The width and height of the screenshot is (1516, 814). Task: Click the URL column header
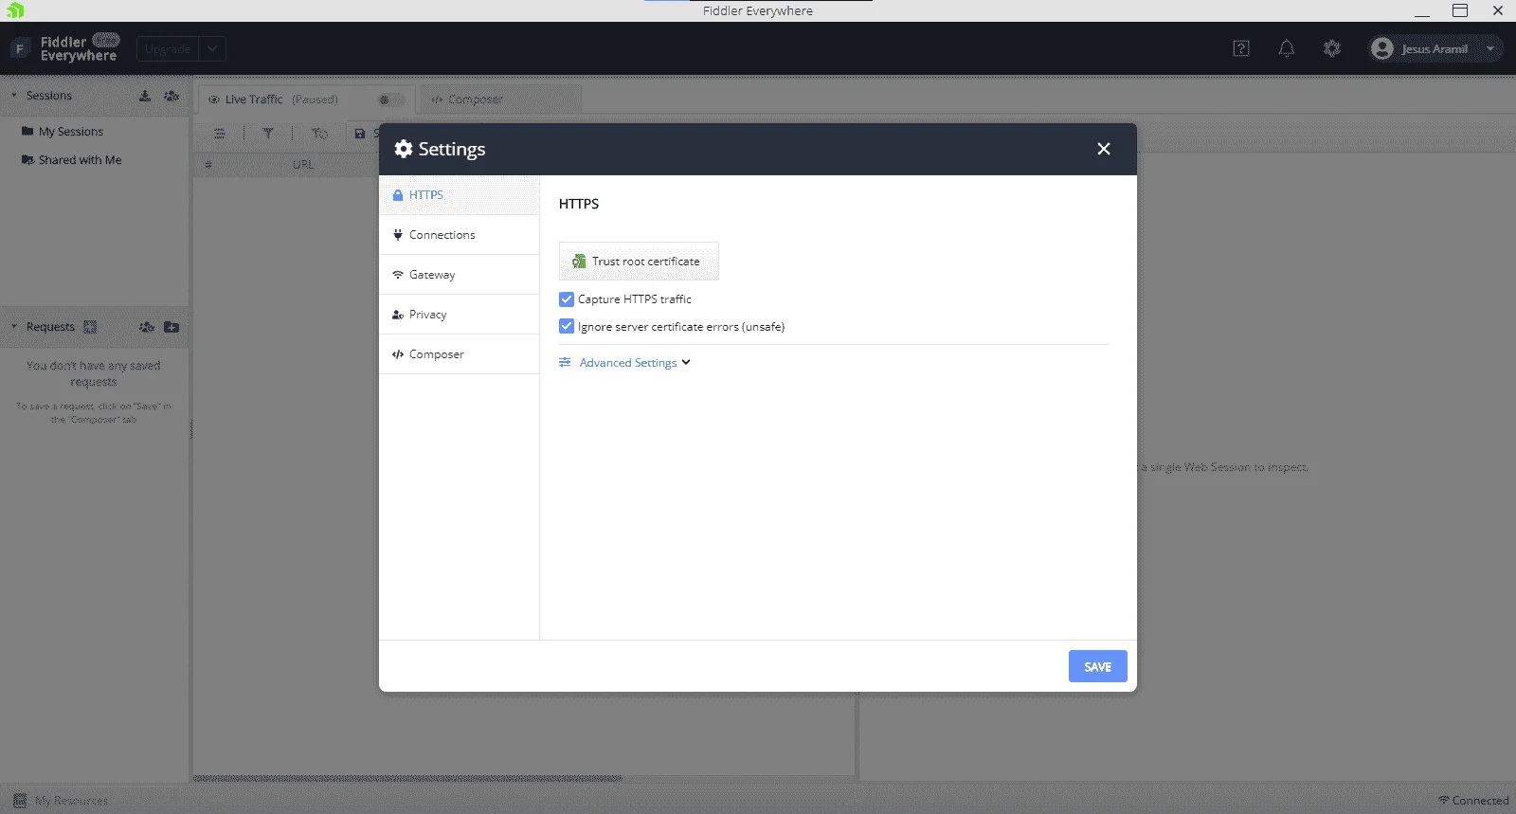click(x=303, y=165)
